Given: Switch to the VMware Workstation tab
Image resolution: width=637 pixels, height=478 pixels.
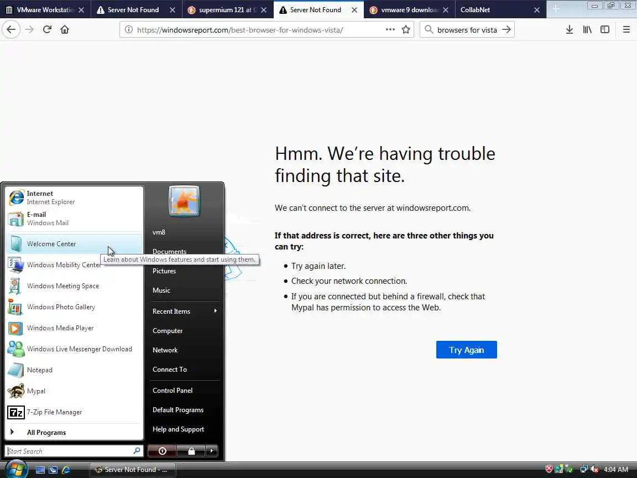Looking at the screenshot, I should click(45, 10).
